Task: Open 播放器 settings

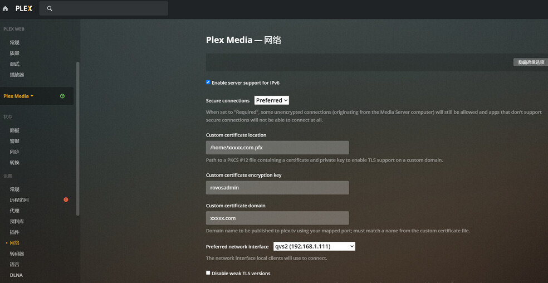Action: point(17,75)
